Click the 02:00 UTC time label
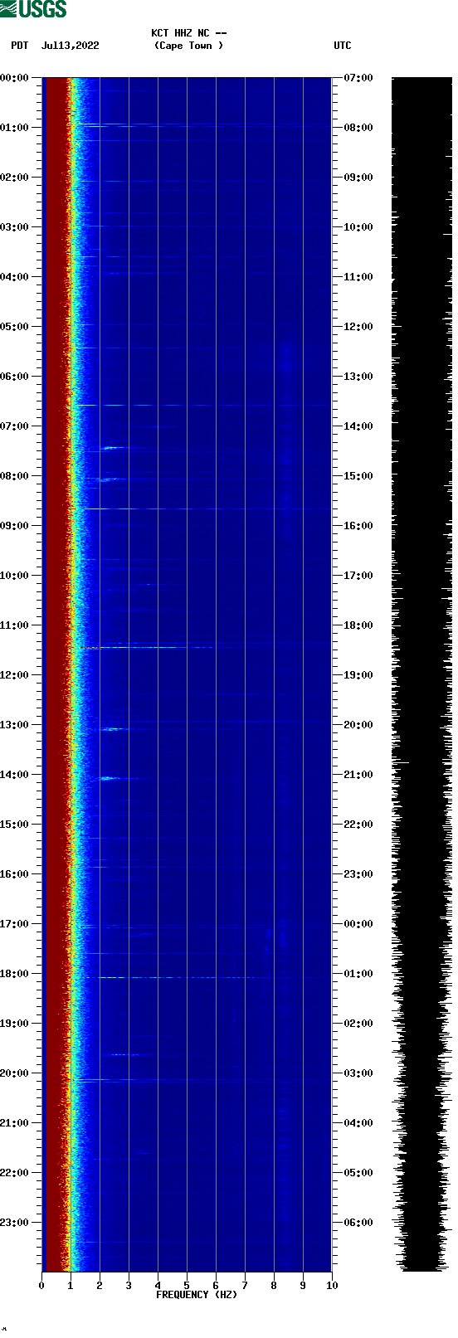The image size is (458, 1338). coord(358,1024)
